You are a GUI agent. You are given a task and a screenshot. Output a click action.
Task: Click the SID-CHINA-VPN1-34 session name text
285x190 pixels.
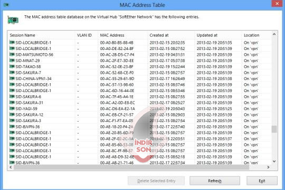[x=33, y=78]
